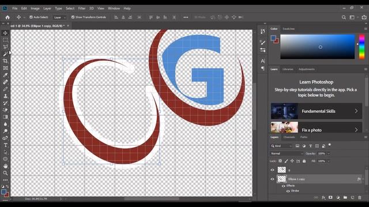Open the Kind filter dropdown
The height and width of the screenshot is (207, 369).
(x=281, y=146)
